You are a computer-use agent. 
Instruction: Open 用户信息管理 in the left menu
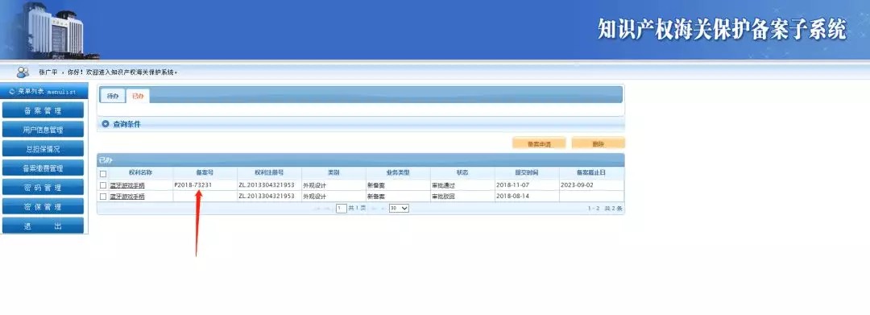coord(43,130)
